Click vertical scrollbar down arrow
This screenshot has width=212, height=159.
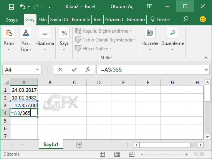207,137
